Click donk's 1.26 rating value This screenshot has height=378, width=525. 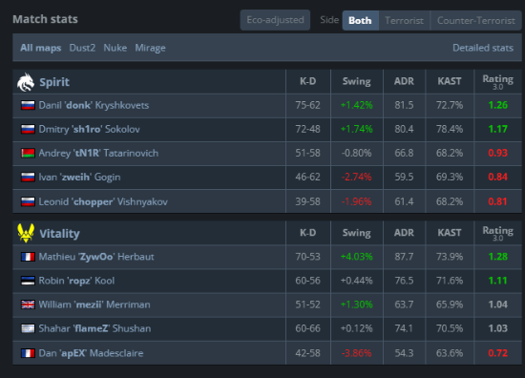pyautogui.click(x=498, y=105)
